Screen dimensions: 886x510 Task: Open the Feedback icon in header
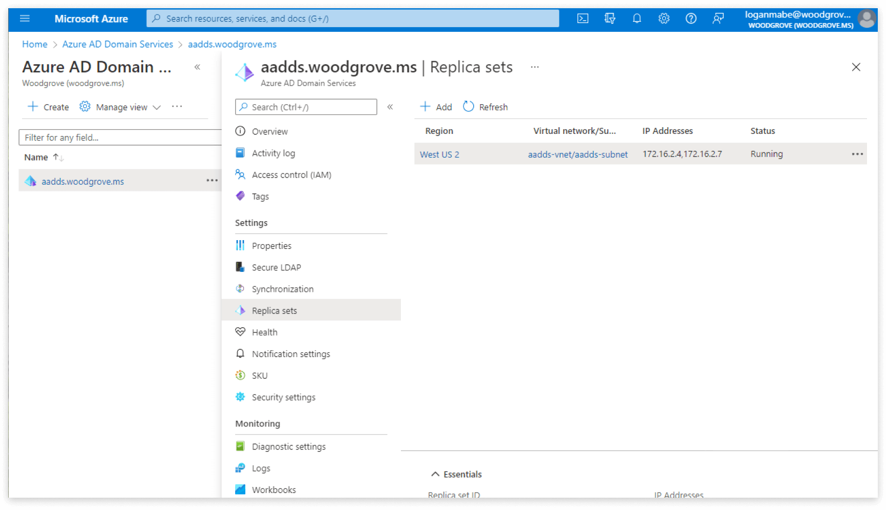click(718, 18)
